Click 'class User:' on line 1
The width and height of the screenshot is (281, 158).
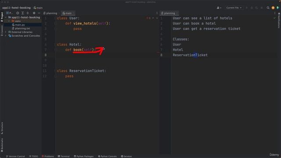click(x=68, y=18)
